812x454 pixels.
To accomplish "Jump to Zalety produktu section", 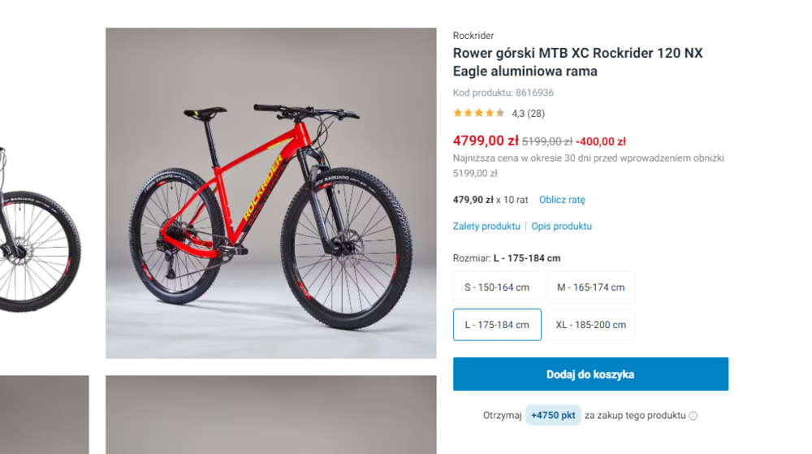I will (x=486, y=227).
